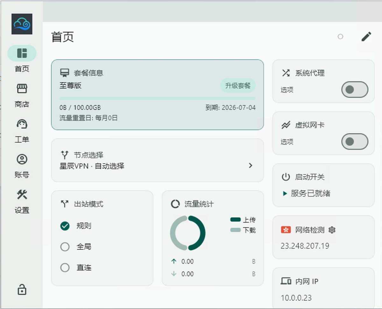Click the upload arrow icon
Viewport: 382px width, 309px height.
click(173, 261)
